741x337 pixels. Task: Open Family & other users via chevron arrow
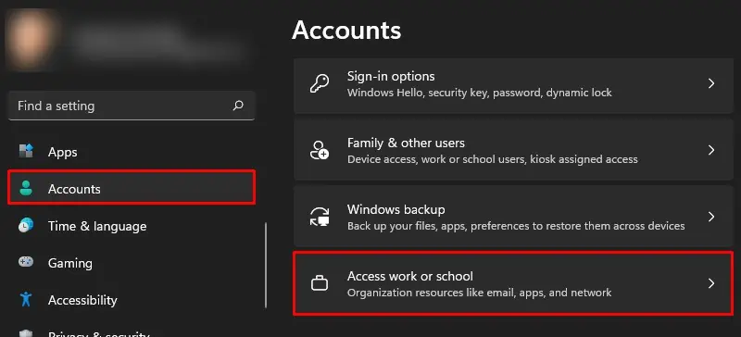tap(710, 150)
